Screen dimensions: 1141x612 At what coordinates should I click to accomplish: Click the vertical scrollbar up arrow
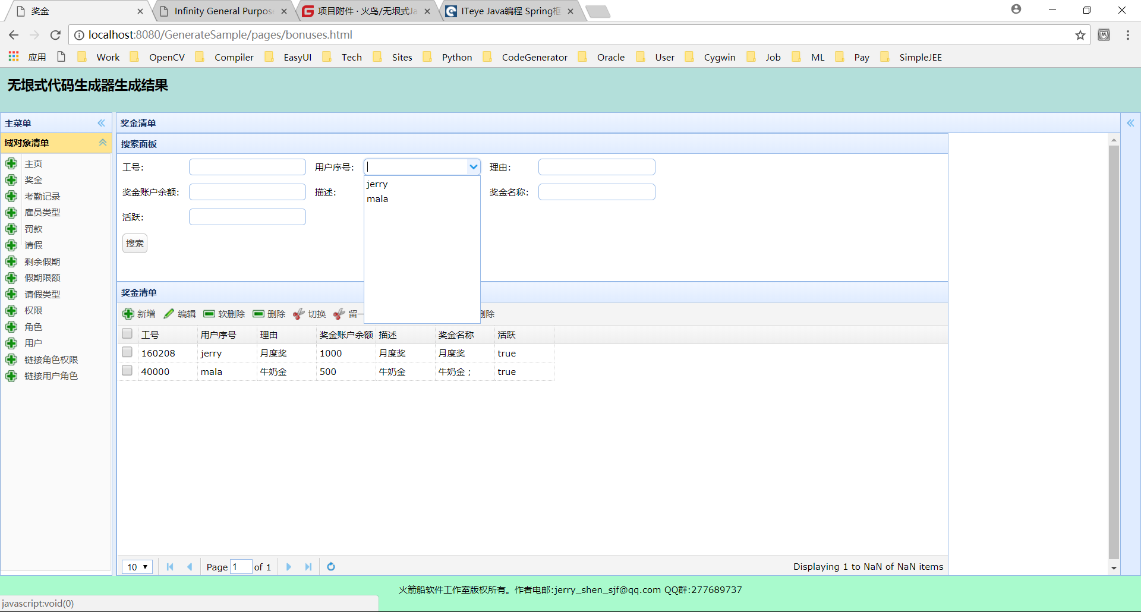coord(1114,140)
